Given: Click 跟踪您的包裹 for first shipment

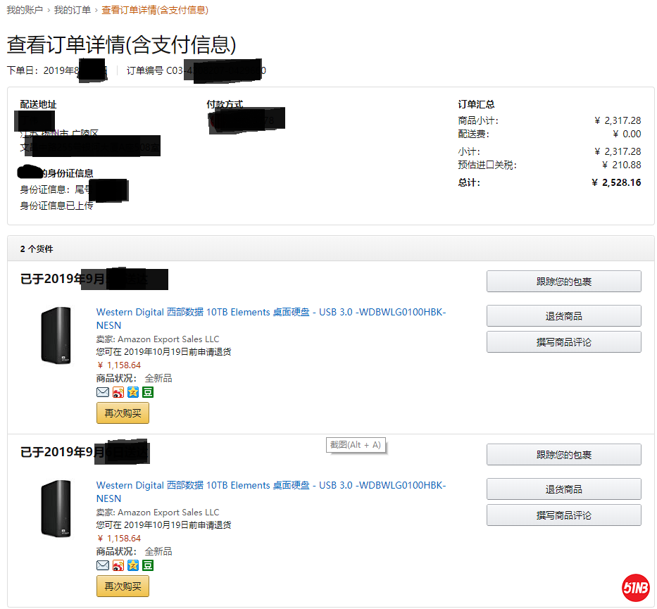Looking at the screenshot, I should (563, 282).
